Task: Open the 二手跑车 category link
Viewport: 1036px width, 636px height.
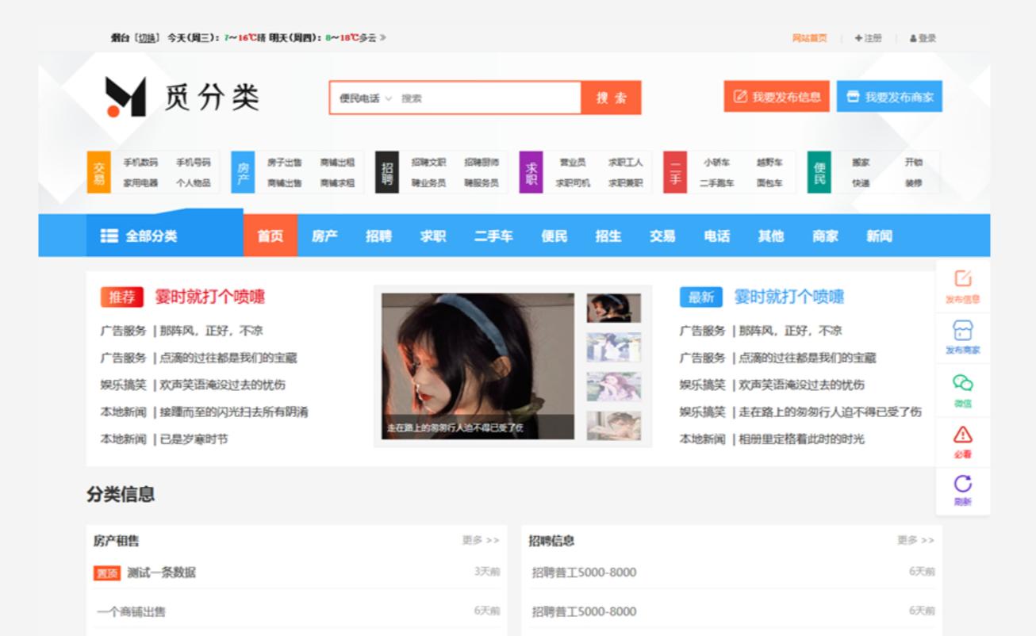Action: (716, 182)
